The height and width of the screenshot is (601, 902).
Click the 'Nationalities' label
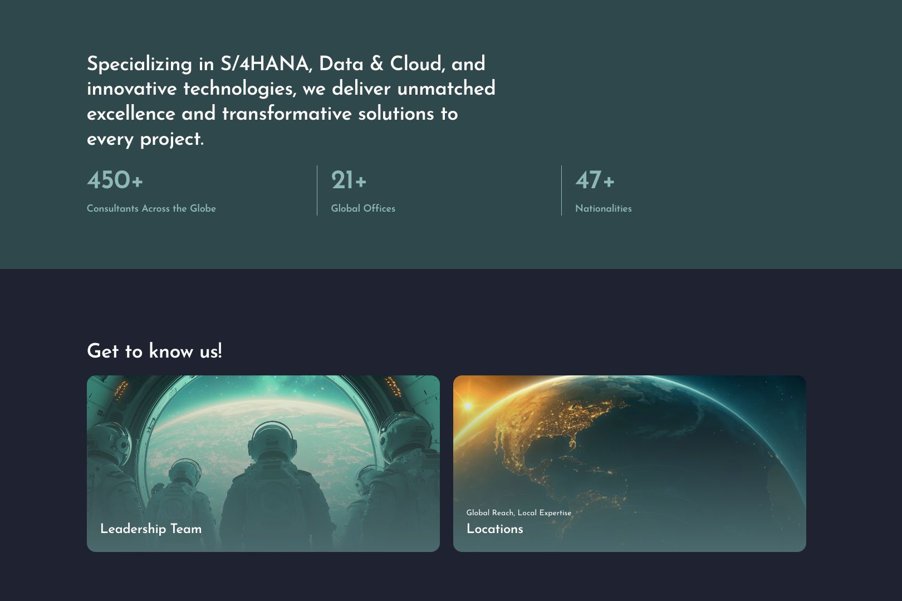pos(604,208)
